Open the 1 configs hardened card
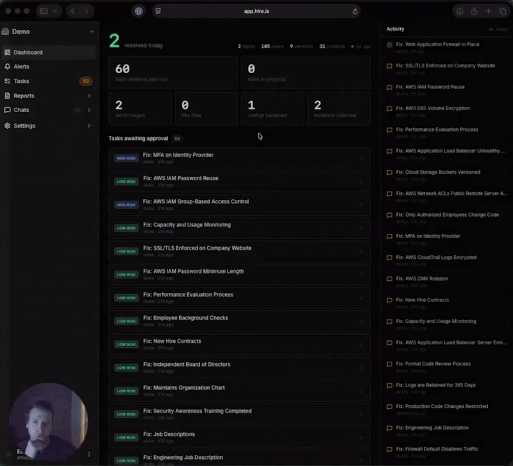The width and height of the screenshot is (513, 466). [273, 108]
